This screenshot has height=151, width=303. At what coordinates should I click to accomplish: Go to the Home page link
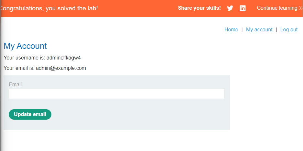[x=231, y=29]
